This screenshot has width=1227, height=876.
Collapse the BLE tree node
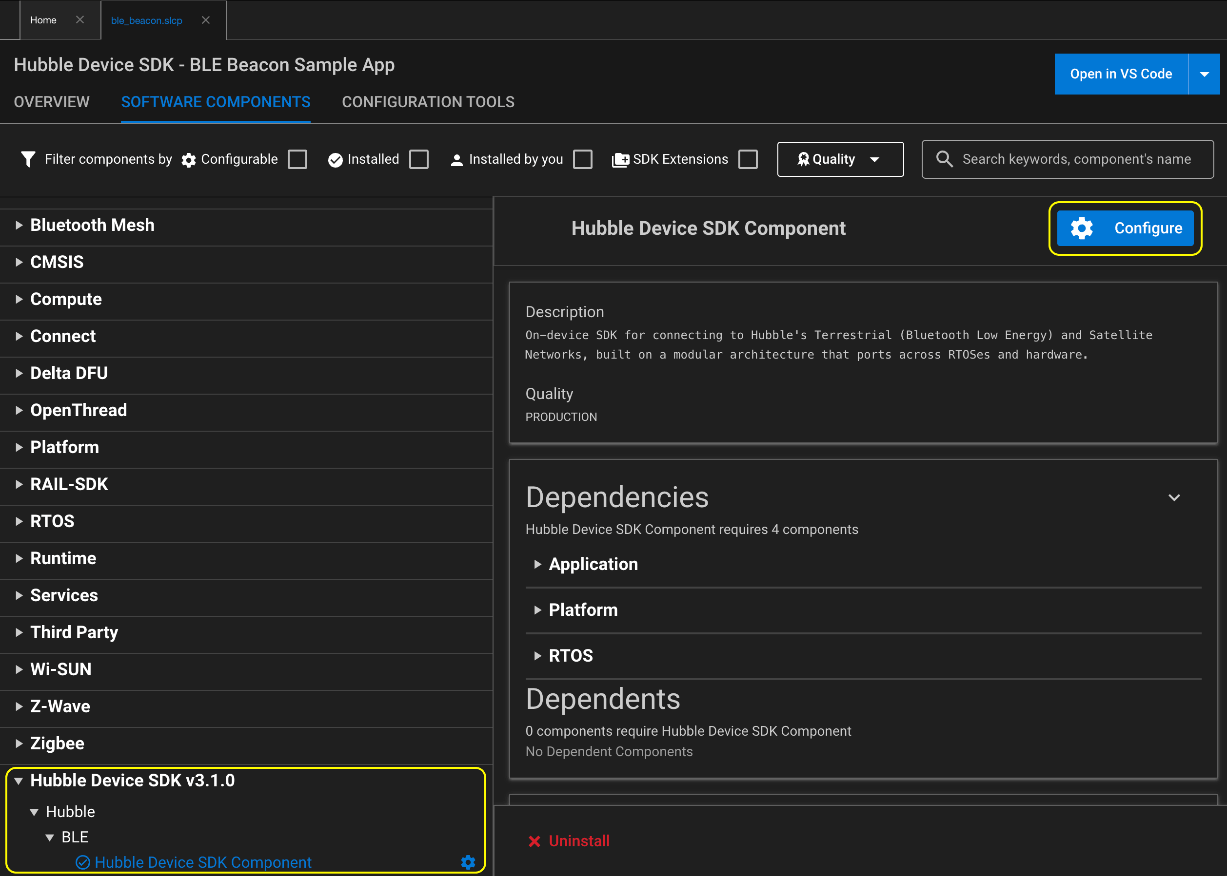(x=50, y=837)
